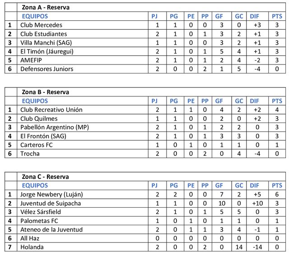This screenshot has height=255, width=289.
Task: Select the Juventud de Suipacha cell
Action: (51, 203)
